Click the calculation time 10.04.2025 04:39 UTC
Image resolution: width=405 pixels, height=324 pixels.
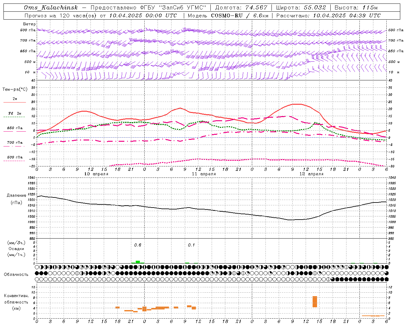pyautogui.click(x=347, y=16)
